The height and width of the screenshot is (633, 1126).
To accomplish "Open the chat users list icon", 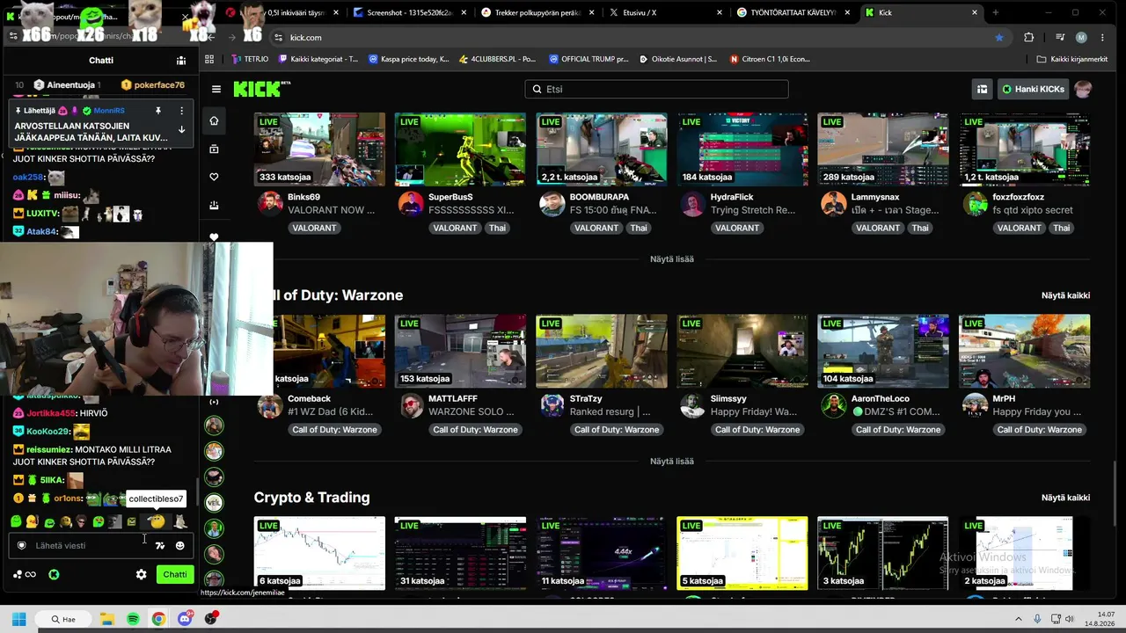I will click(181, 61).
